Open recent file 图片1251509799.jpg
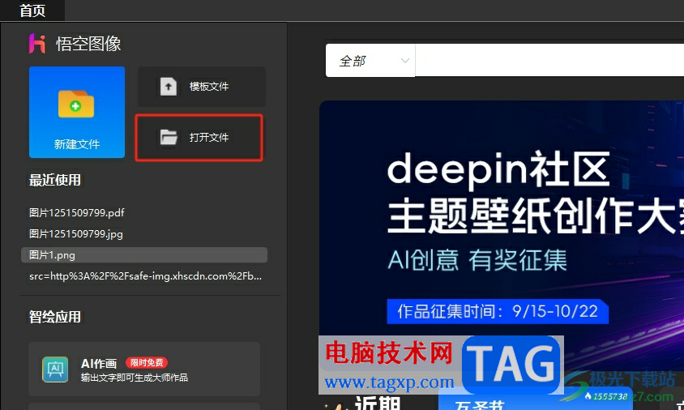The height and width of the screenshot is (410, 684). 76,234
